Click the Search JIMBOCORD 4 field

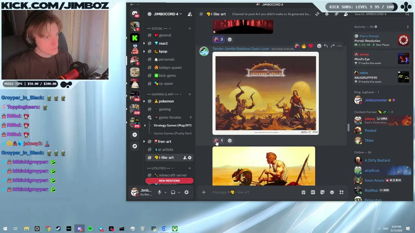tap(382, 14)
